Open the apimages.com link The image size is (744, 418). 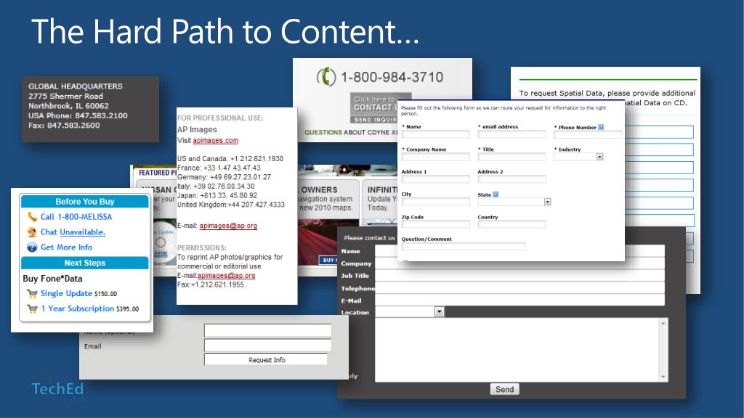click(215, 140)
